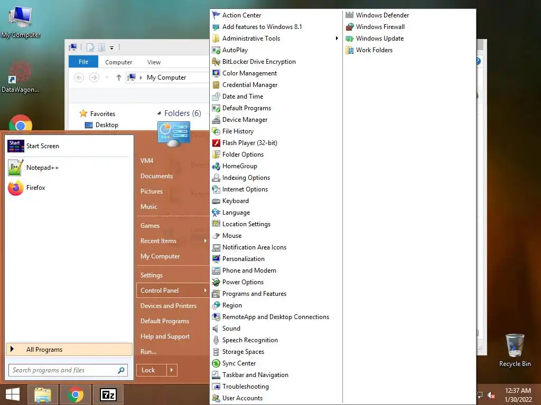This screenshot has height=405, width=541.
Task: Expand the Control Panel submenu arrow
Action: click(206, 291)
